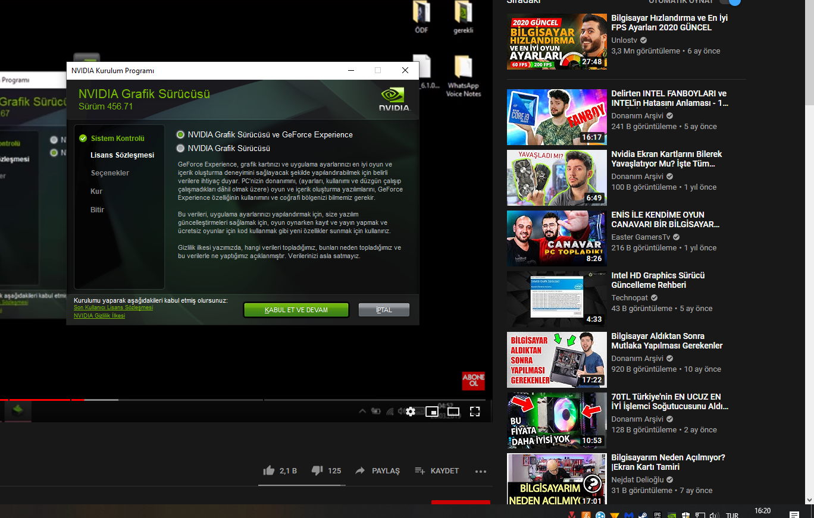Image resolution: width=814 pixels, height=518 pixels.
Task: Open the WhatsApp Voice Notes desktop folder
Action: [464, 77]
